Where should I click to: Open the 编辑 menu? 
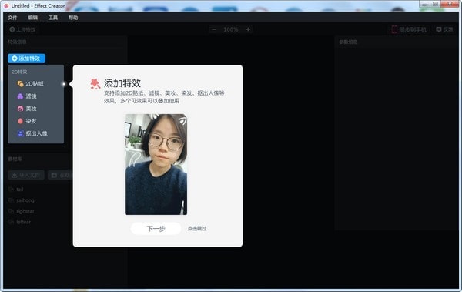coord(32,18)
